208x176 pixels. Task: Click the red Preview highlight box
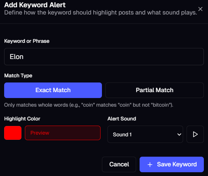[63, 133]
